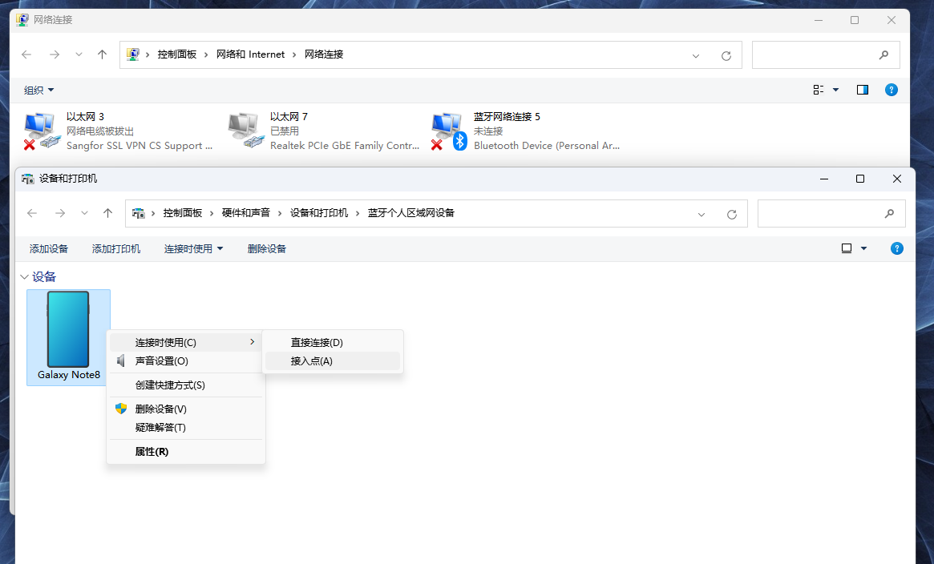Select 属性(R) in context menu

pos(152,452)
